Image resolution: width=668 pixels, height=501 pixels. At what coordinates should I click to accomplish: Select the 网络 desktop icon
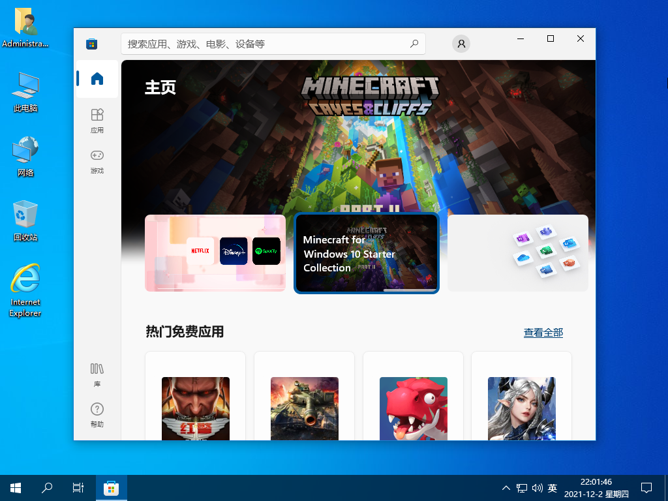[x=25, y=157]
